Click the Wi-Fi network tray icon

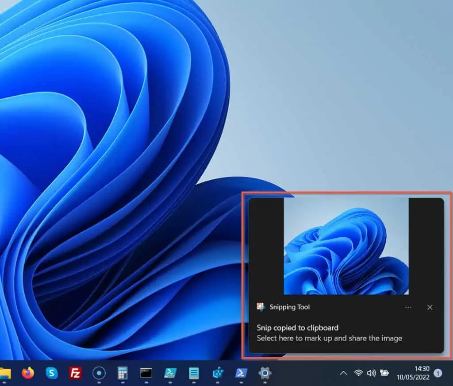(x=358, y=373)
